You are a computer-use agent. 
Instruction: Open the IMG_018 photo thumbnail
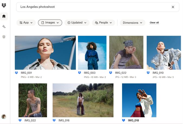139,100
